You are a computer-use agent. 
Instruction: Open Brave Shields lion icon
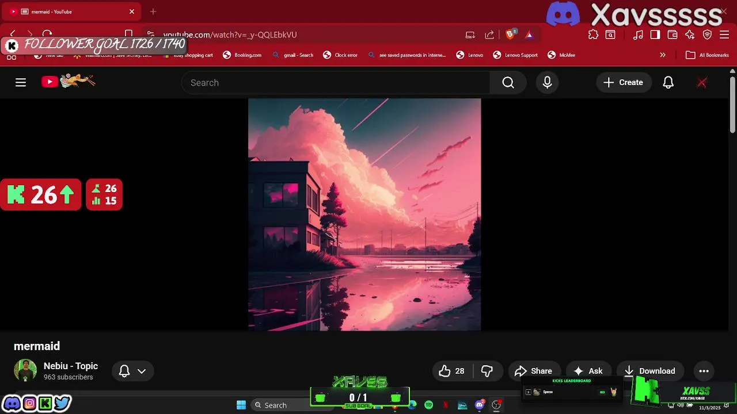[x=510, y=34]
